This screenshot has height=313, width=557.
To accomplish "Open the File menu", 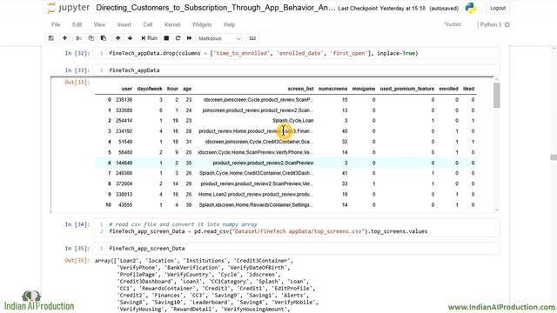I will 56,24.
